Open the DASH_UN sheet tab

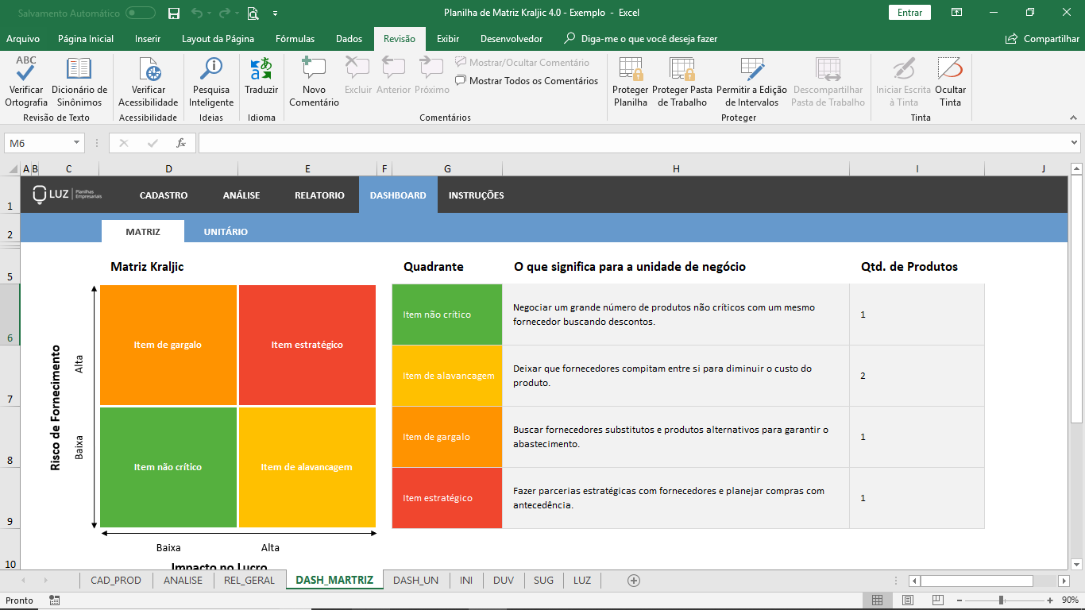point(415,581)
